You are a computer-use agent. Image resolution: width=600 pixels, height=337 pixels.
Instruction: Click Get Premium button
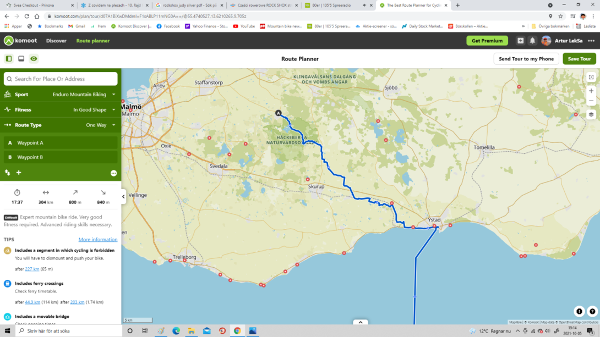pos(487,41)
